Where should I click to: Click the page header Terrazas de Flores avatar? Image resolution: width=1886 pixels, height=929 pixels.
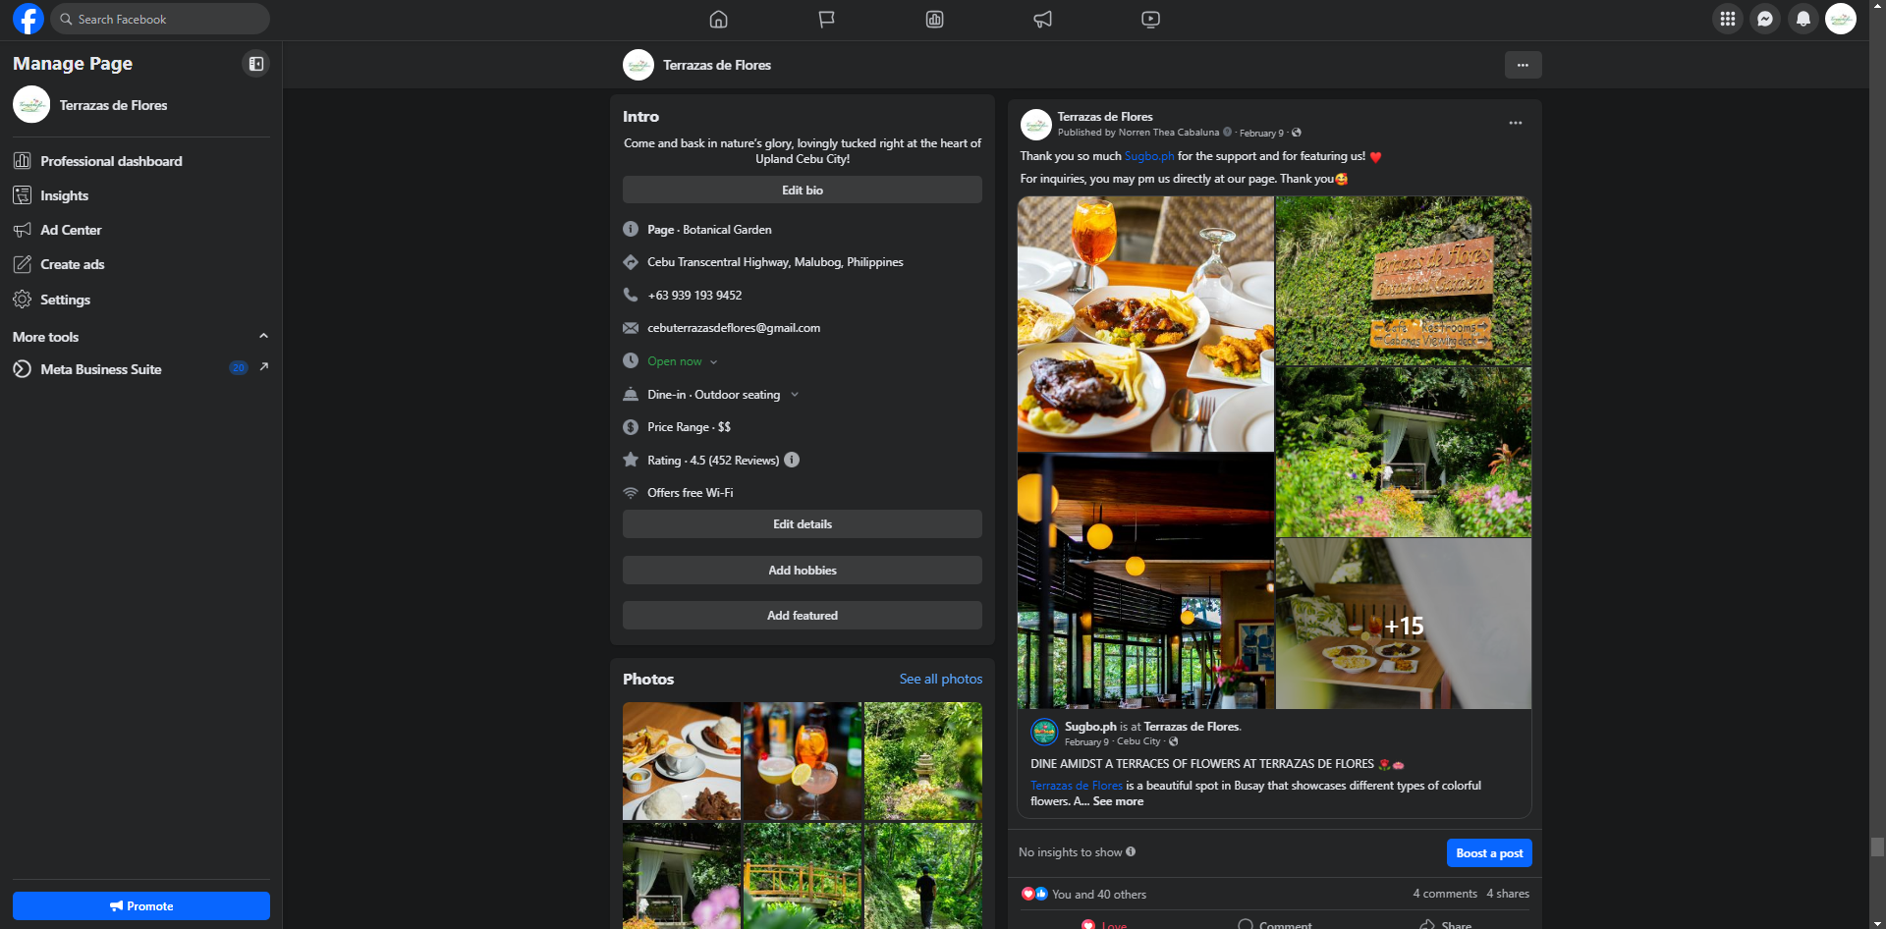point(638,65)
